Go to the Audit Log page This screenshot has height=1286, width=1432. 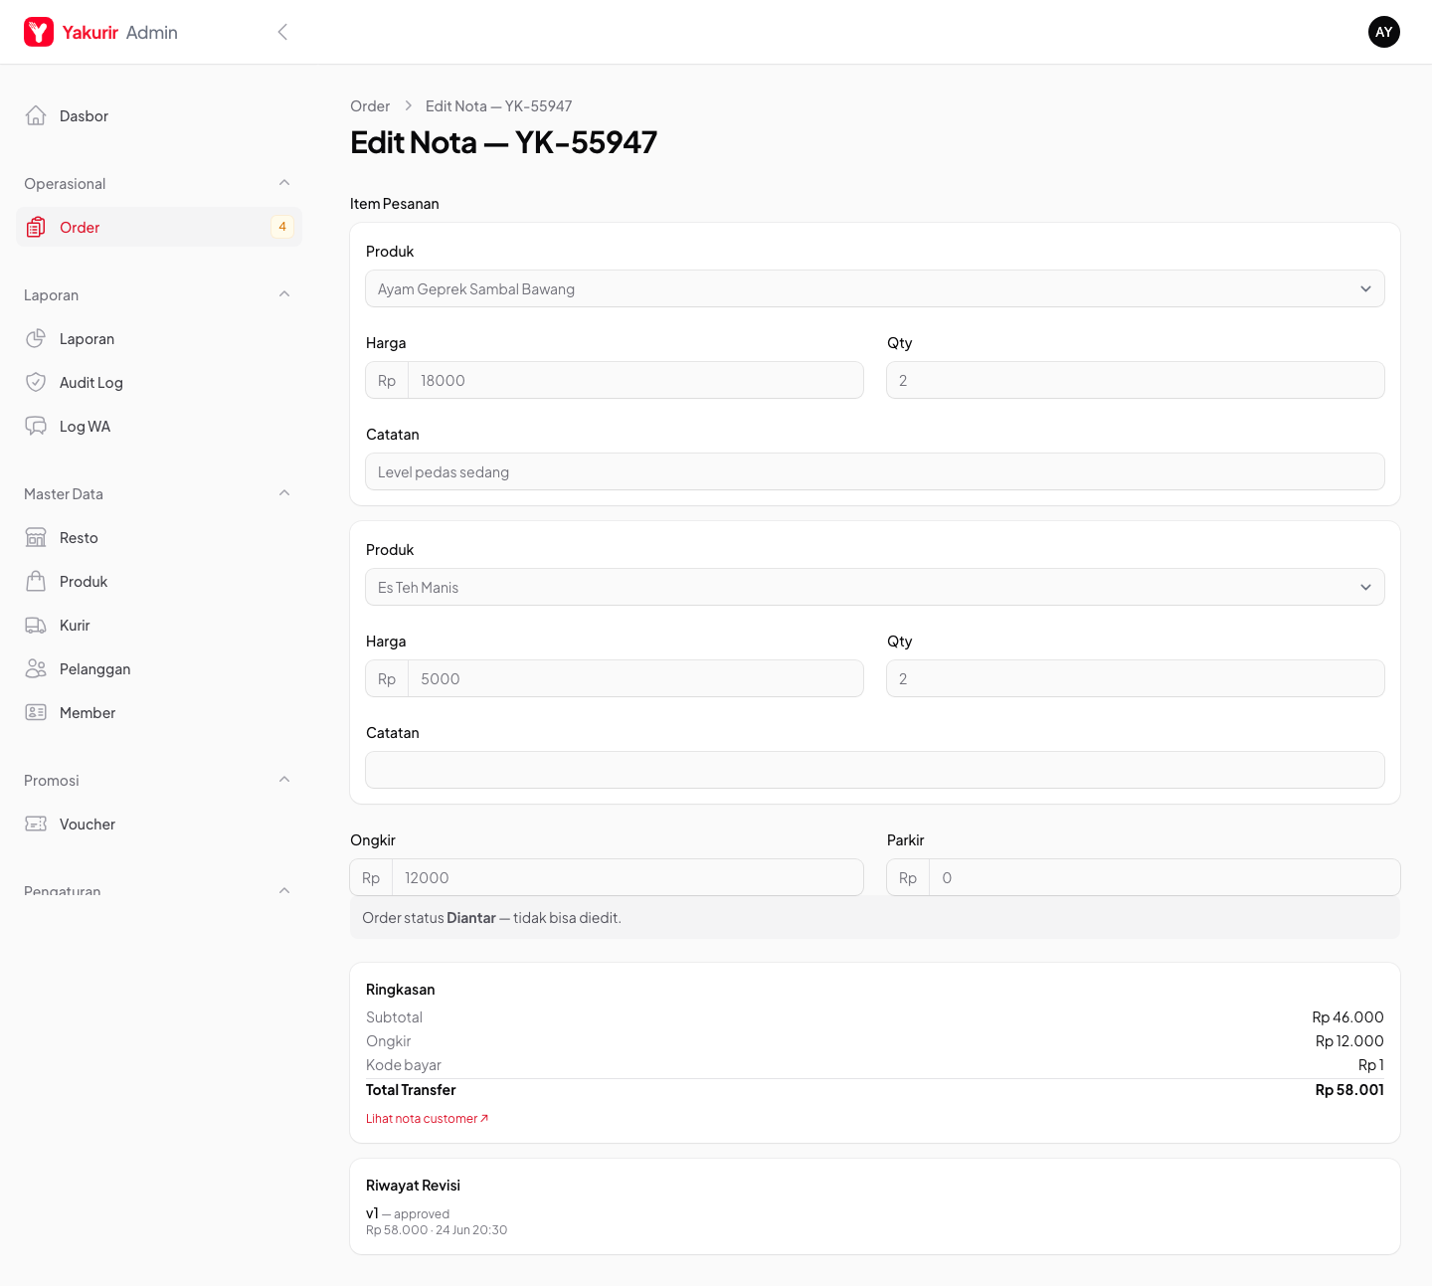[x=159, y=382]
